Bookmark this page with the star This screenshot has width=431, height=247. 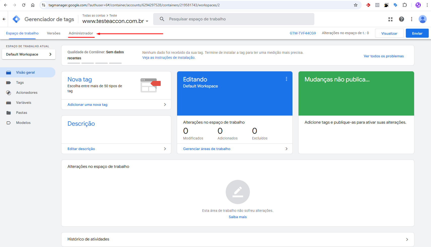pos(356,5)
